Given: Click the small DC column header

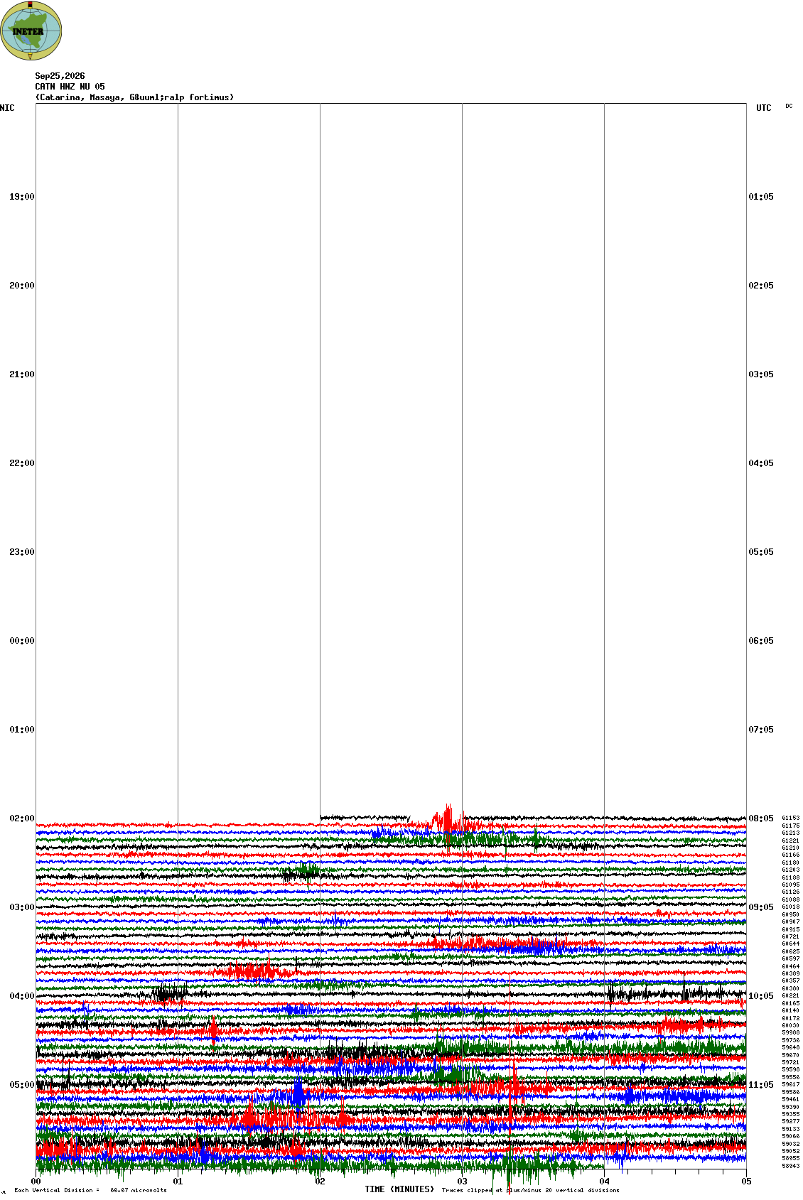Looking at the screenshot, I should (x=789, y=106).
